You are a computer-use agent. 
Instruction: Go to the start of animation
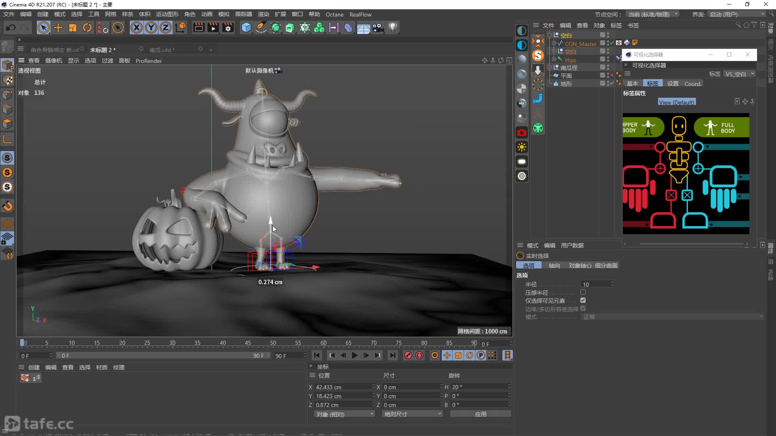coord(317,355)
